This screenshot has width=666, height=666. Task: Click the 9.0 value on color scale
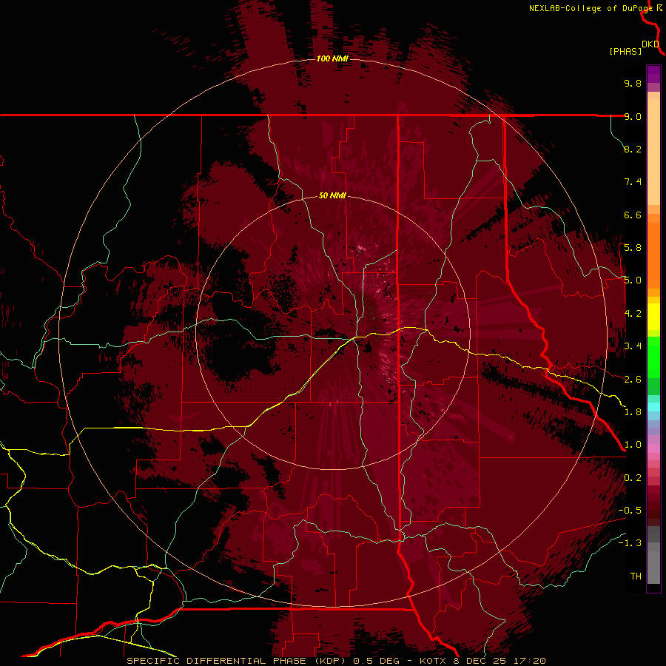[x=633, y=116]
